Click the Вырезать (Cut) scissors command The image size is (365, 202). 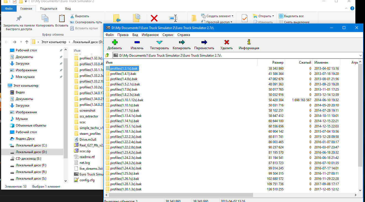[80, 16]
